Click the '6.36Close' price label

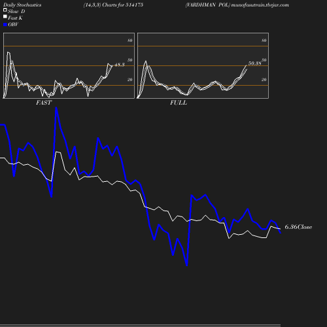pyautogui.click(x=298, y=227)
